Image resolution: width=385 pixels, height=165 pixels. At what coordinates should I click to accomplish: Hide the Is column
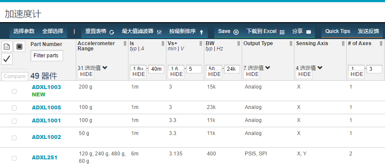click(138, 74)
